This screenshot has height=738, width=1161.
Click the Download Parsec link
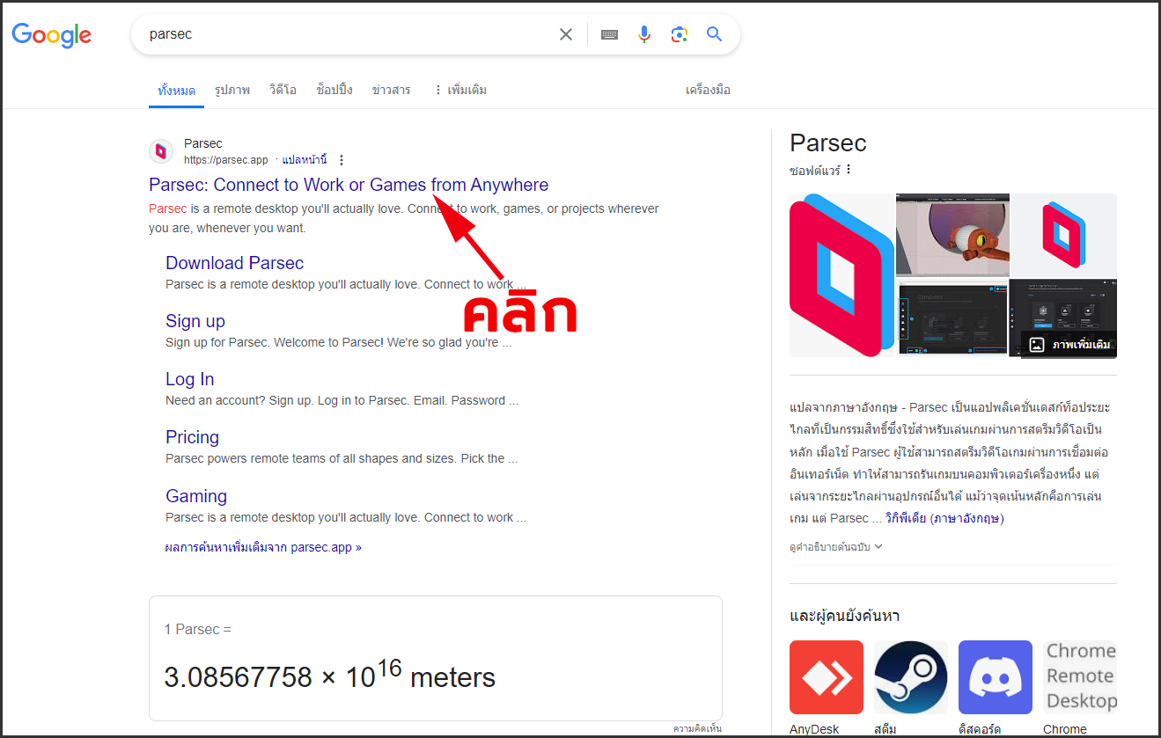click(x=234, y=263)
